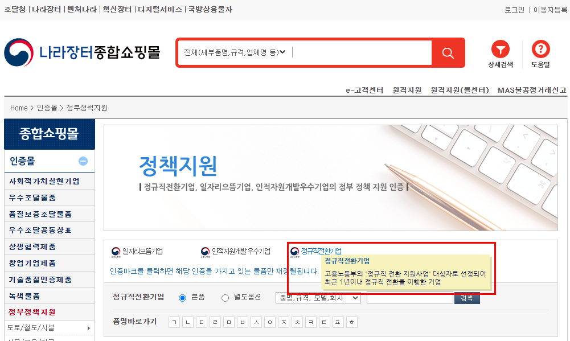The image size is (570, 341).
Task: Open 조달청 top link
Action: pyautogui.click(x=15, y=10)
